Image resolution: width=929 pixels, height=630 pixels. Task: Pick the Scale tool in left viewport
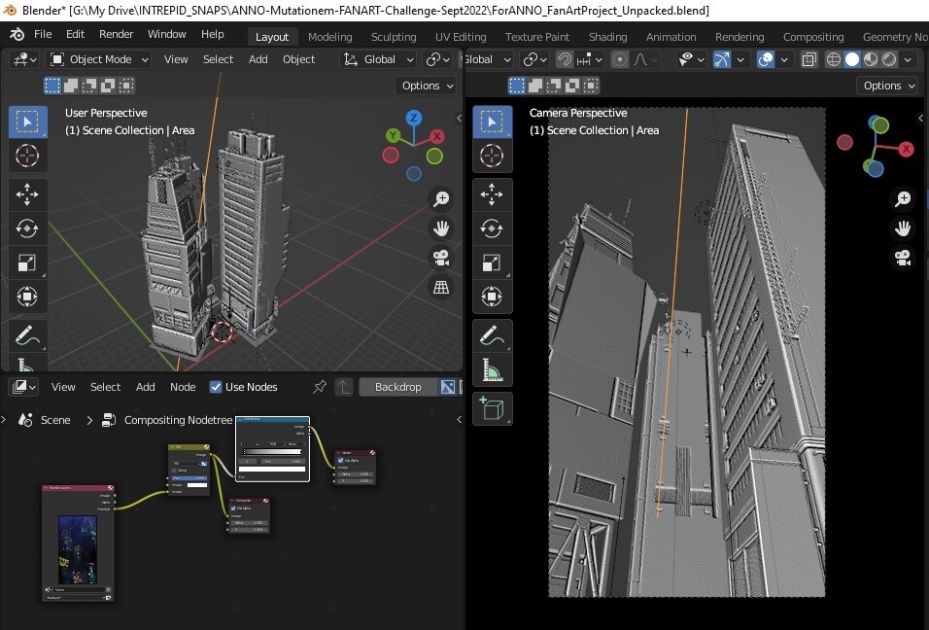pos(27,262)
